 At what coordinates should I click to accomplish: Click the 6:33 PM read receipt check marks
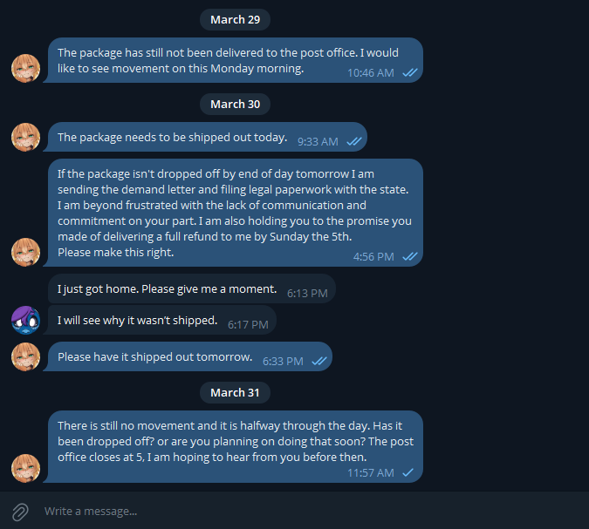(x=319, y=362)
